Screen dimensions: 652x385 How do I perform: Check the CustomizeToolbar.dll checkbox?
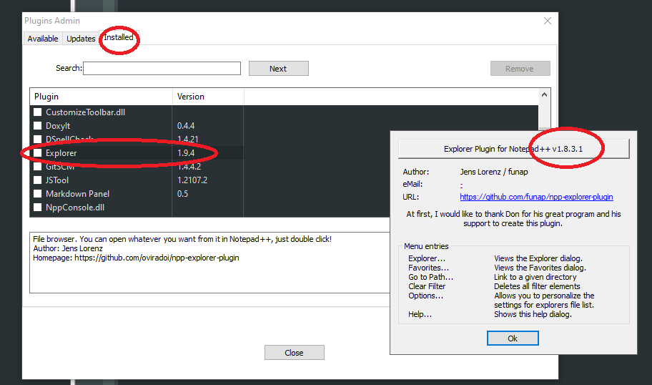[38, 112]
